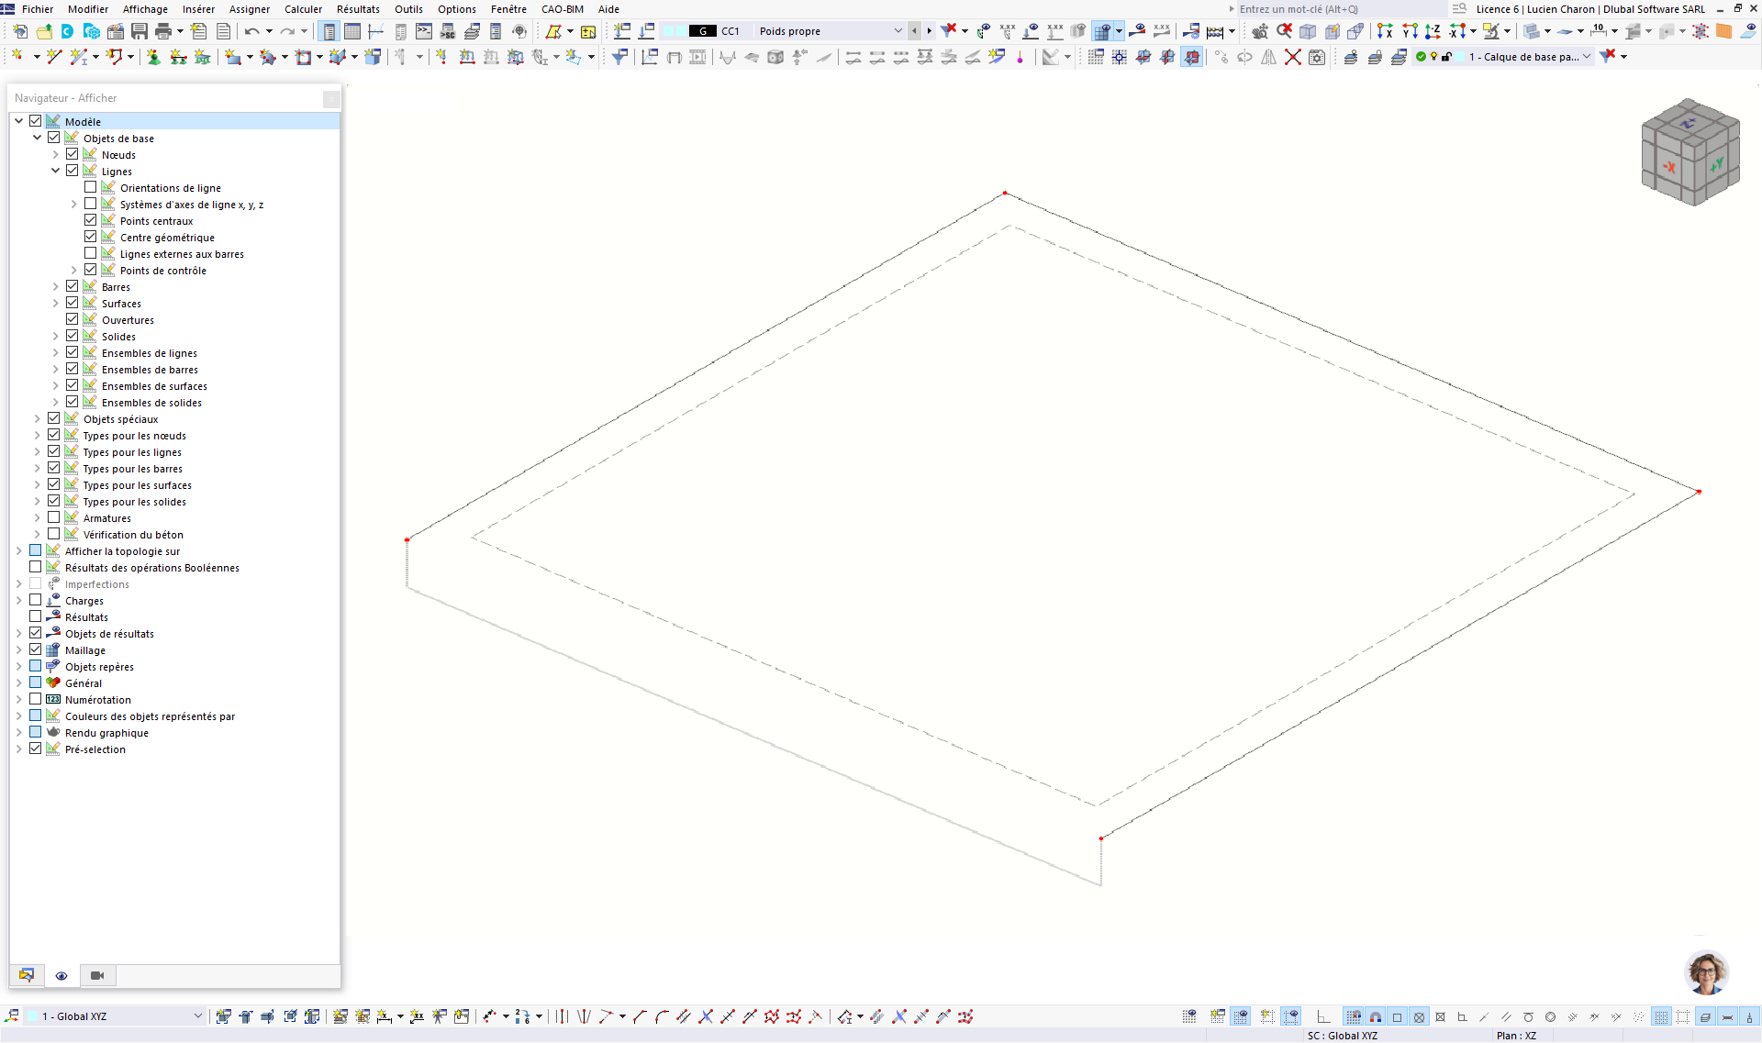Open the Calculer menu
The width and height of the screenshot is (1762, 1043).
click(303, 9)
